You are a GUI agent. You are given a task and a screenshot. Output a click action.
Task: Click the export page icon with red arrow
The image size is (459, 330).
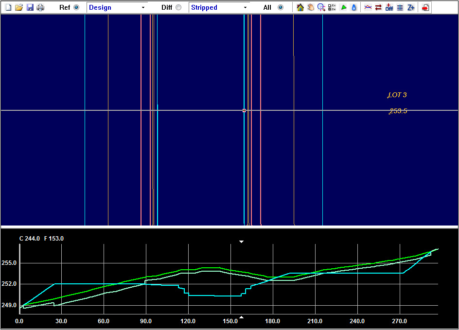coord(425,7)
